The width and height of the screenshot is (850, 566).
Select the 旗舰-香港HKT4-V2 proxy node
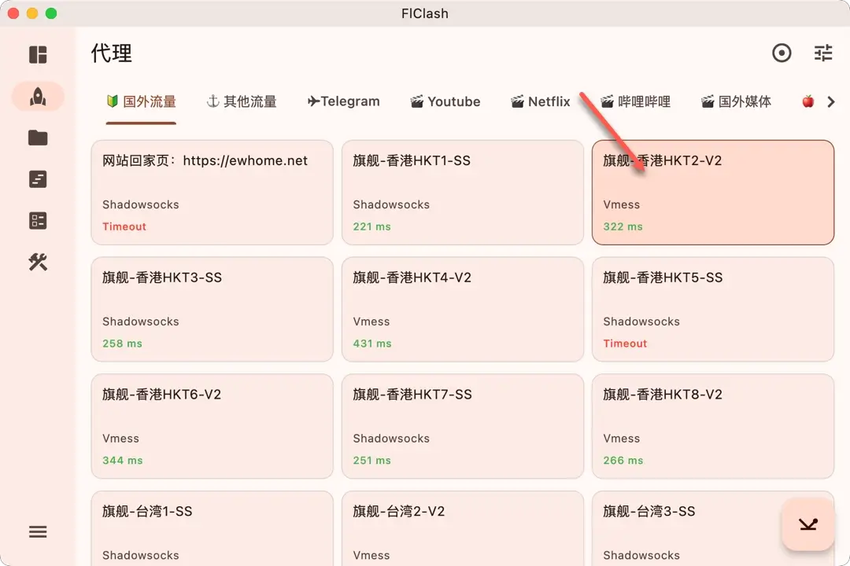463,309
